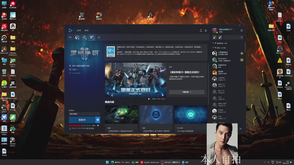Show hidden system tray icons chevron
The image size is (294, 165).
tap(265, 162)
